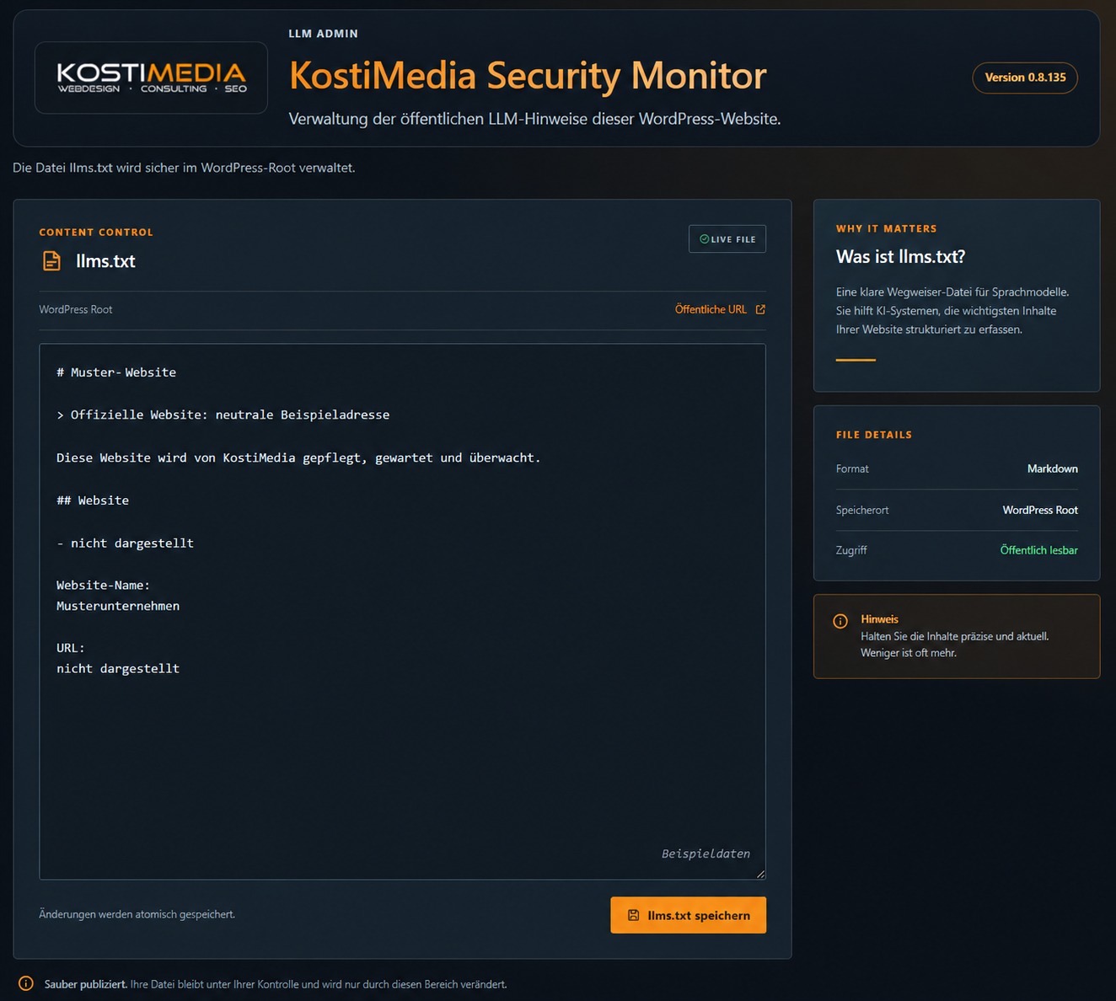Viewport: 1116px width, 1001px height.
Task: Click the 'Beispieldaten' label in editor
Action: 706,854
